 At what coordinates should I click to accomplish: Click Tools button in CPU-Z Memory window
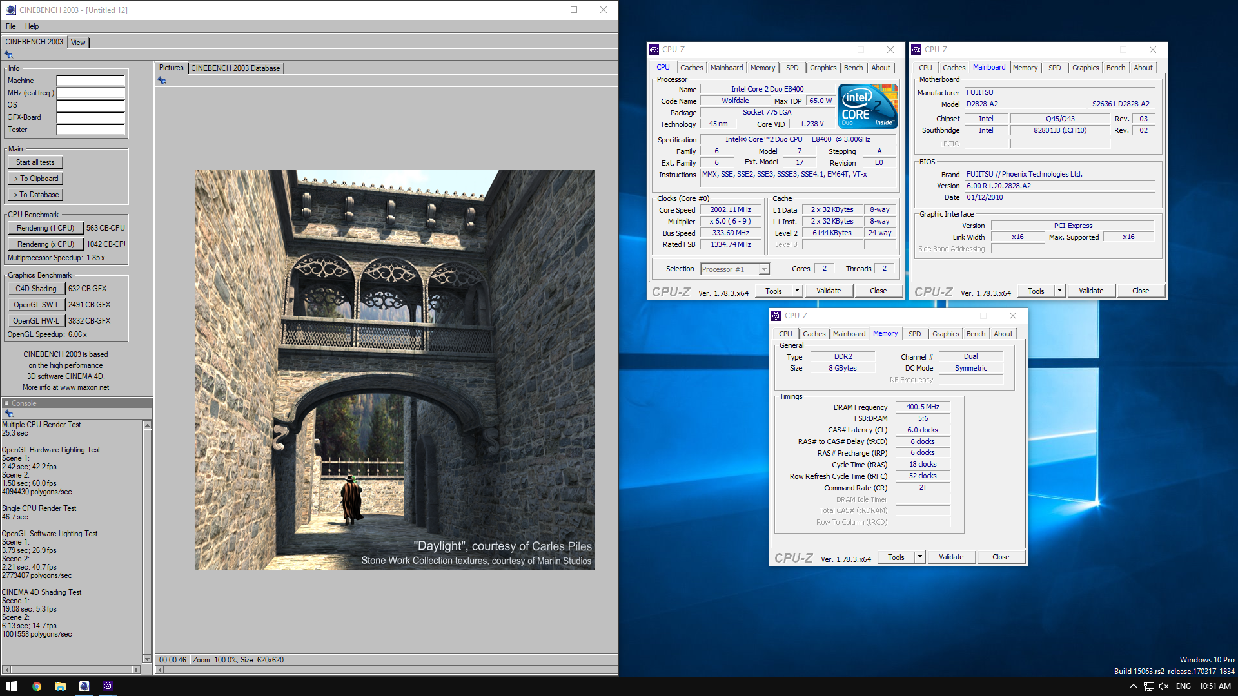click(896, 557)
